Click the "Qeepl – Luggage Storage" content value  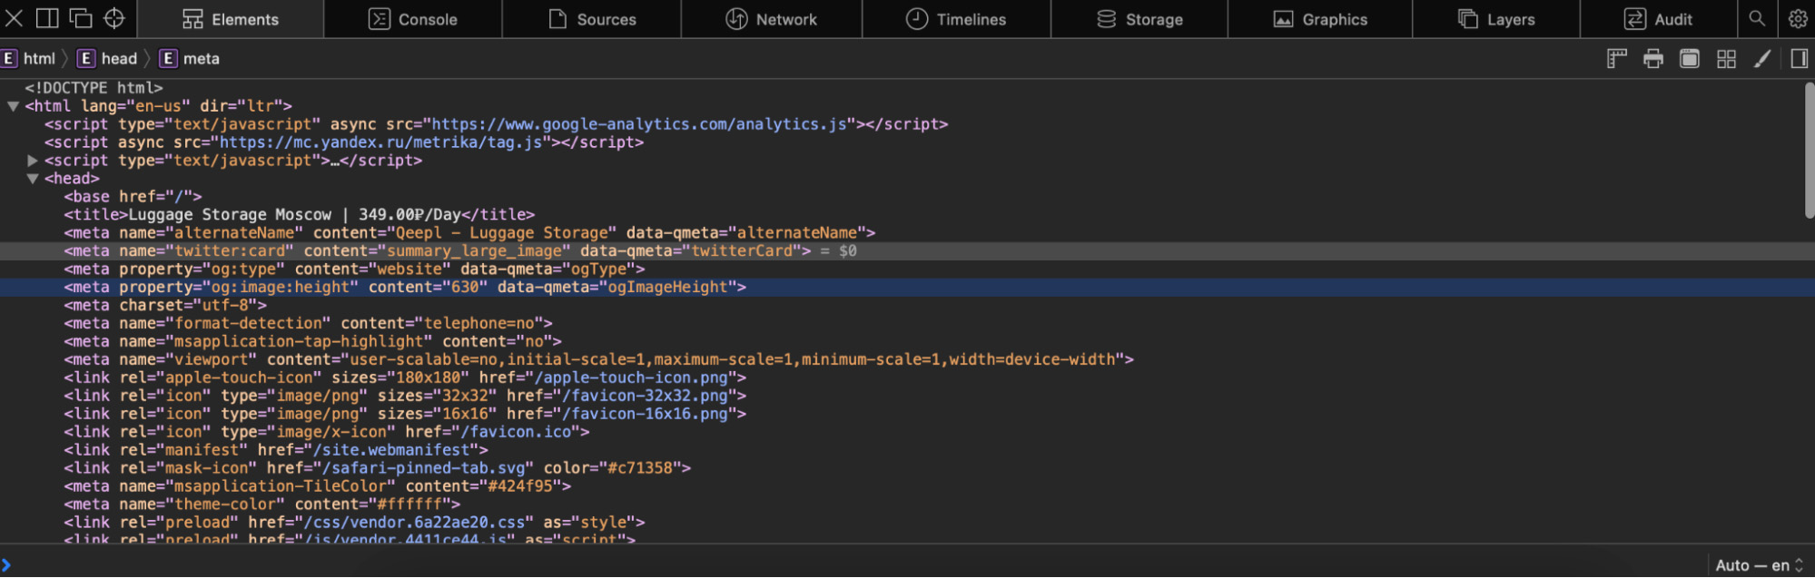click(x=501, y=233)
